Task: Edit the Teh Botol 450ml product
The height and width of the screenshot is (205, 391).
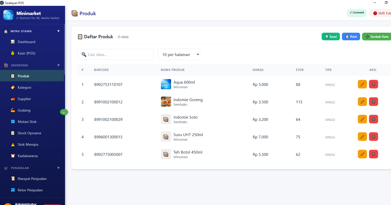Action: click(x=362, y=154)
